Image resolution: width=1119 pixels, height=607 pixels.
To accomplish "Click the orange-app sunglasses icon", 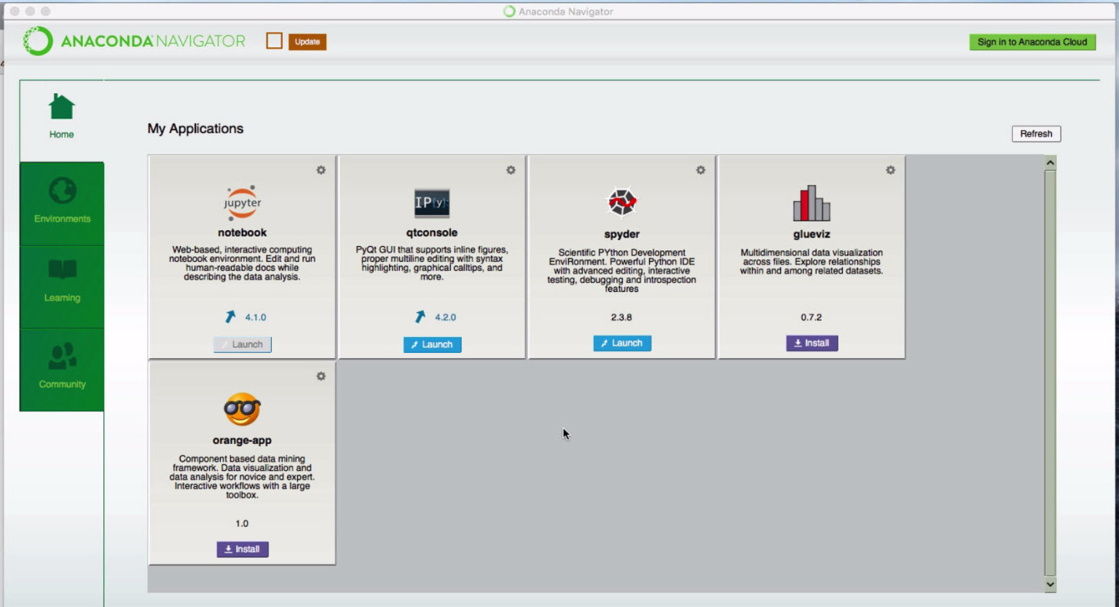I will tap(242, 410).
